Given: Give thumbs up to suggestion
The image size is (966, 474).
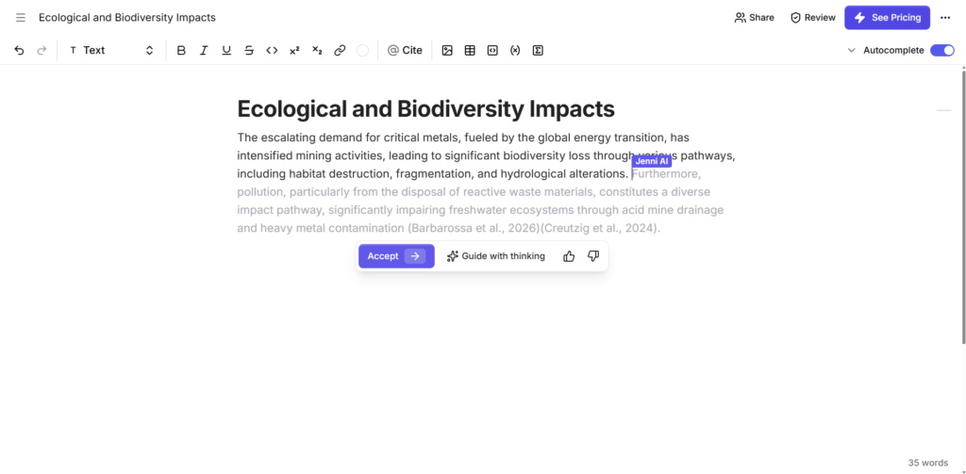Looking at the screenshot, I should [569, 256].
